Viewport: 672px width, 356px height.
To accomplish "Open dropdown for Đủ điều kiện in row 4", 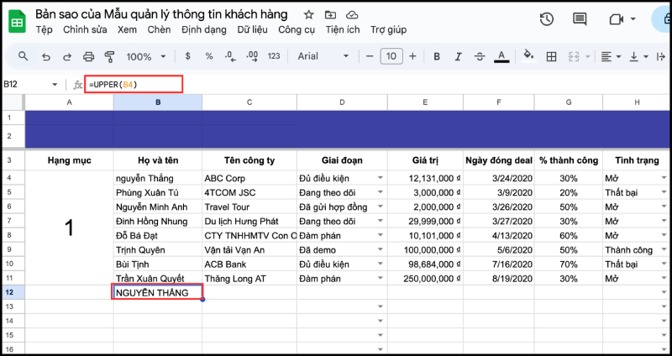I will pyautogui.click(x=381, y=178).
